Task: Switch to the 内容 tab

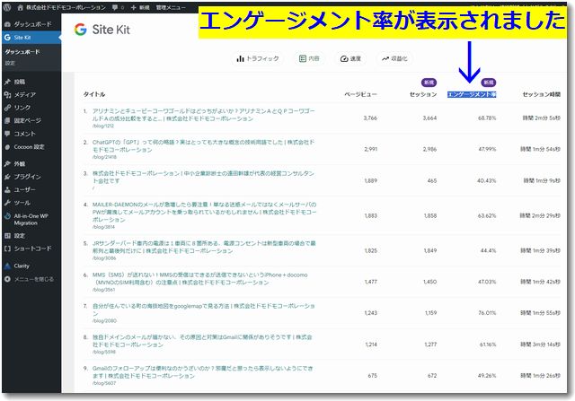Action: [309, 58]
